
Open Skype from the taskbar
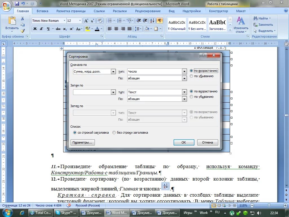click(x=66, y=212)
